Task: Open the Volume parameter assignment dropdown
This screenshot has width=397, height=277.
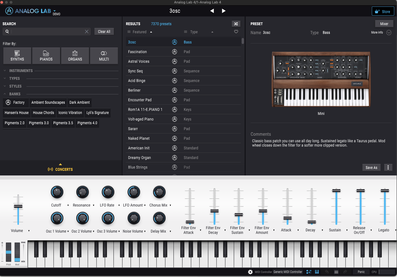Action: (29, 231)
